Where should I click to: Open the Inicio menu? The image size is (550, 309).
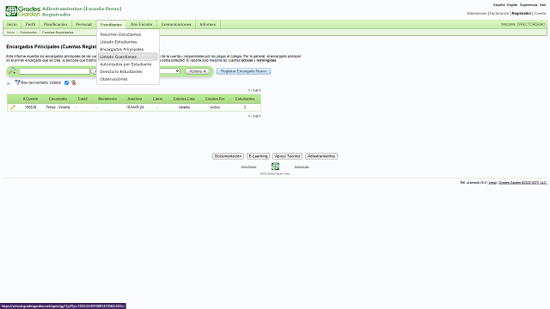point(12,24)
